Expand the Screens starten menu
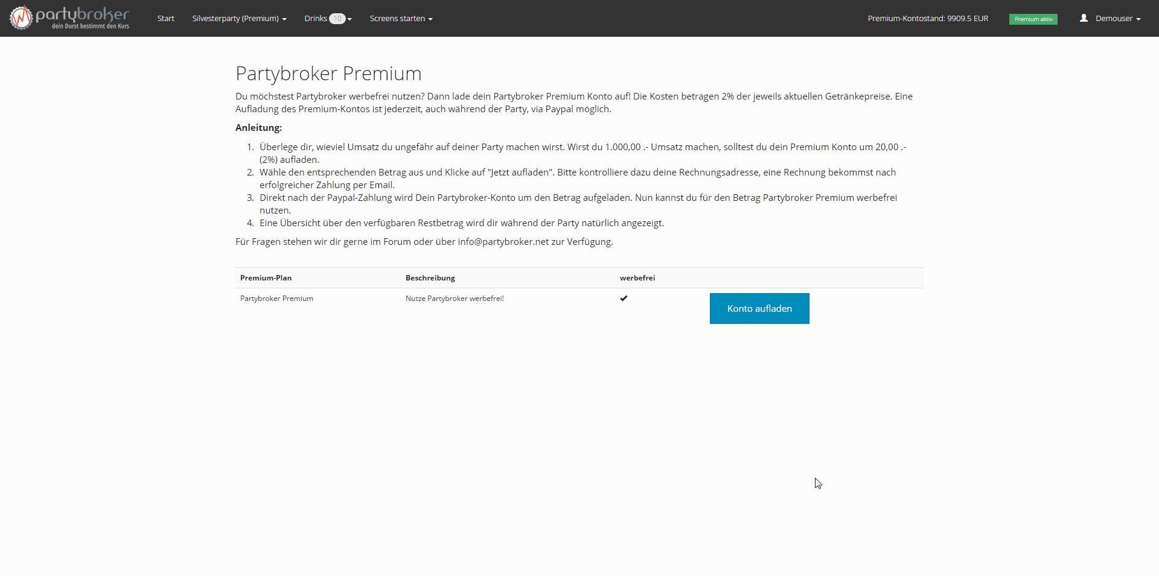The height and width of the screenshot is (576, 1159). (401, 19)
